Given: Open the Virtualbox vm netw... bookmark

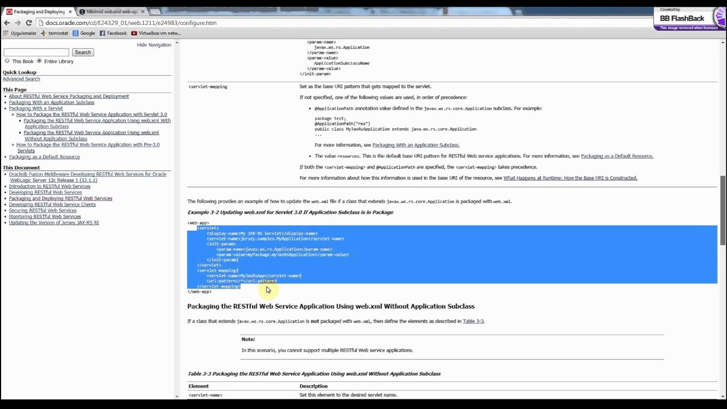Looking at the screenshot, I should tap(156, 33).
